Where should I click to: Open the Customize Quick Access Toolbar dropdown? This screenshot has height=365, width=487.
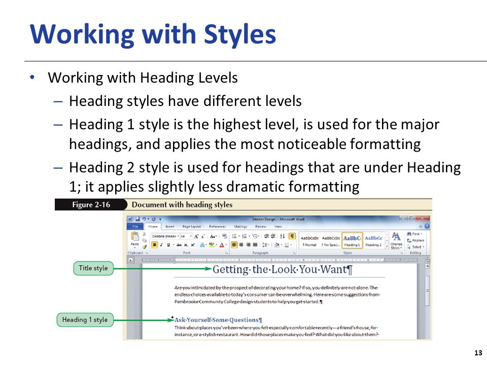click(160, 219)
